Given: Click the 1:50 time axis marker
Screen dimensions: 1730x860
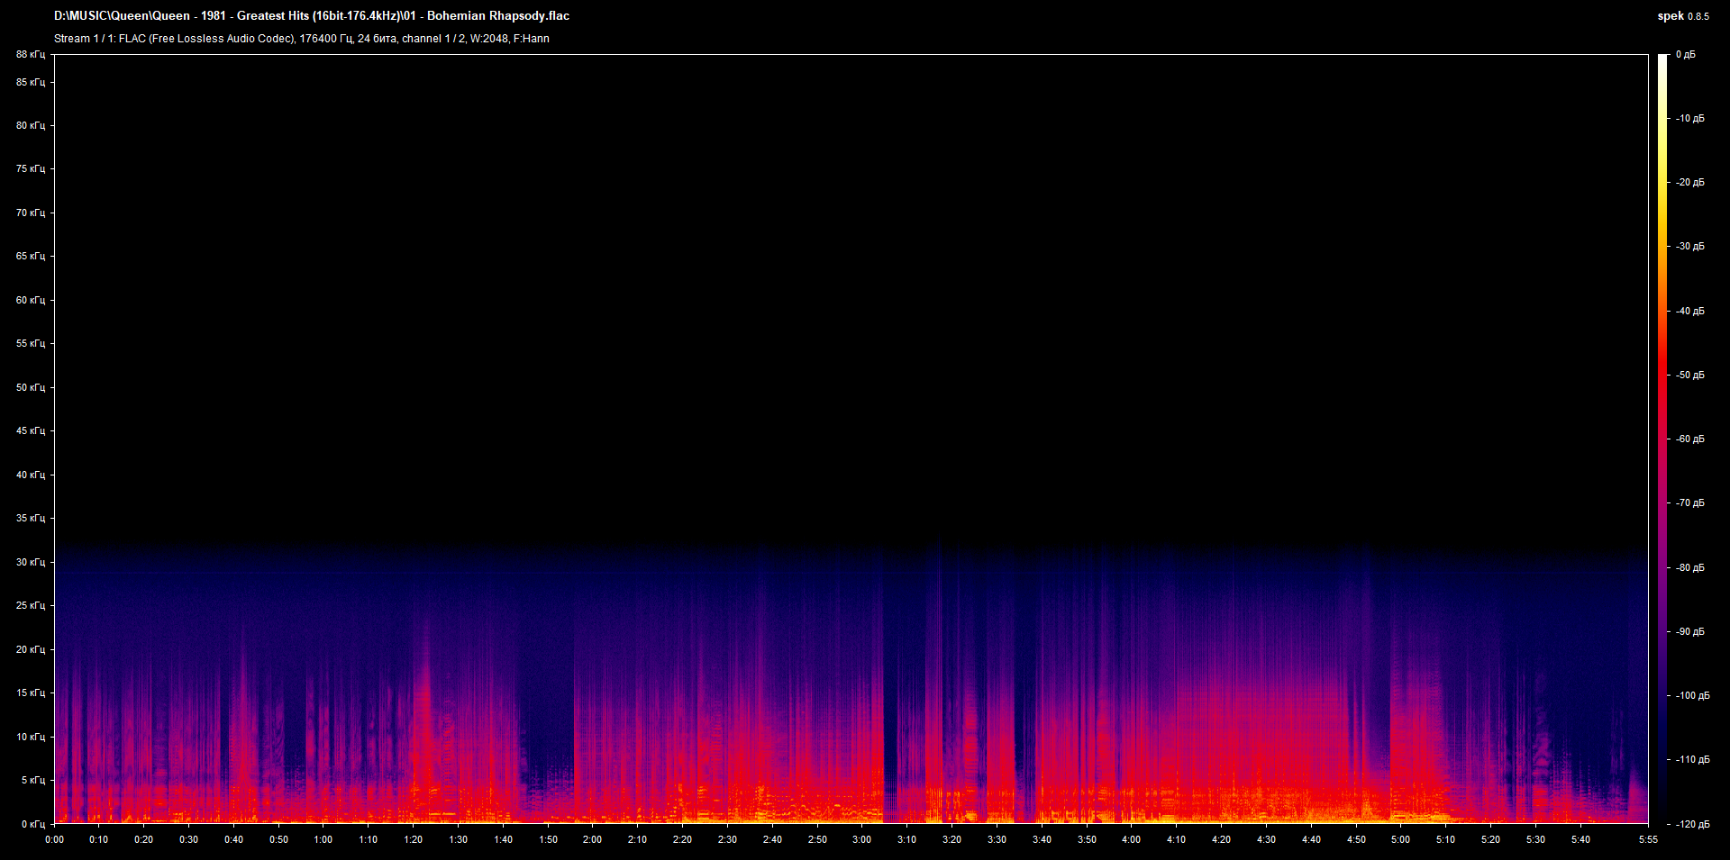Looking at the screenshot, I should tap(549, 840).
